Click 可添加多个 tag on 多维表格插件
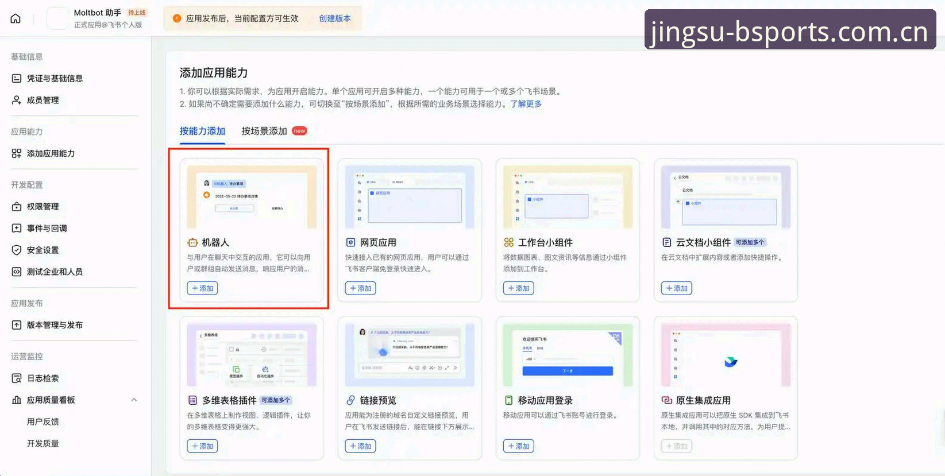The width and height of the screenshot is (945, 476). point(276,400)
